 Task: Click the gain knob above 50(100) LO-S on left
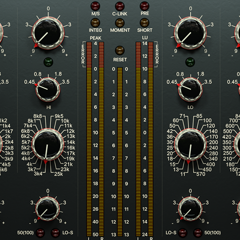pos(47,209)
